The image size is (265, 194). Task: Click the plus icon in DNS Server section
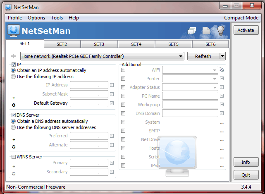(x=14, y=139)
